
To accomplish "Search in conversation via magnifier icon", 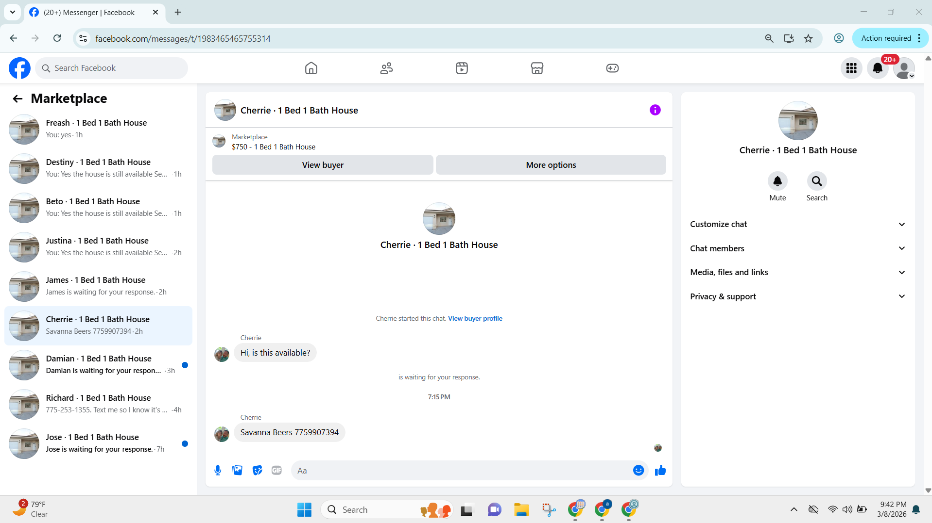I will click(817, 181).
